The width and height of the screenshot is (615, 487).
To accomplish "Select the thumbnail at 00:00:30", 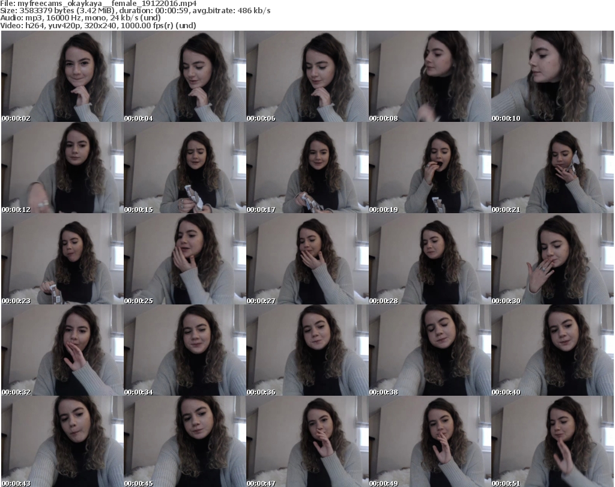I will point(552,259).
